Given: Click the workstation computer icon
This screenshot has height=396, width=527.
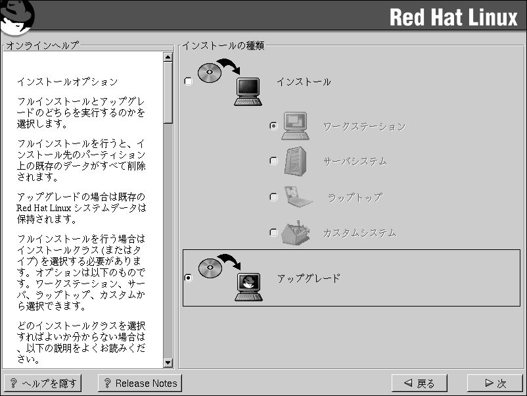Looking at the screenshot, I should [295, 126].
